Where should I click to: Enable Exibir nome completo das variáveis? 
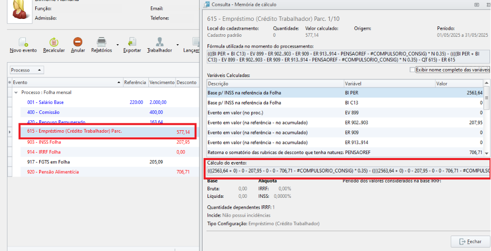tap(412, 70)
